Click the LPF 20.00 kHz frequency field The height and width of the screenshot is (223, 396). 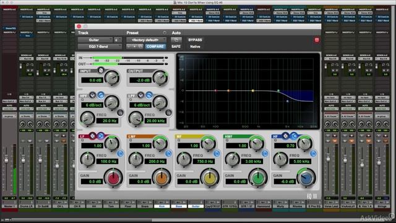[155, 121]
